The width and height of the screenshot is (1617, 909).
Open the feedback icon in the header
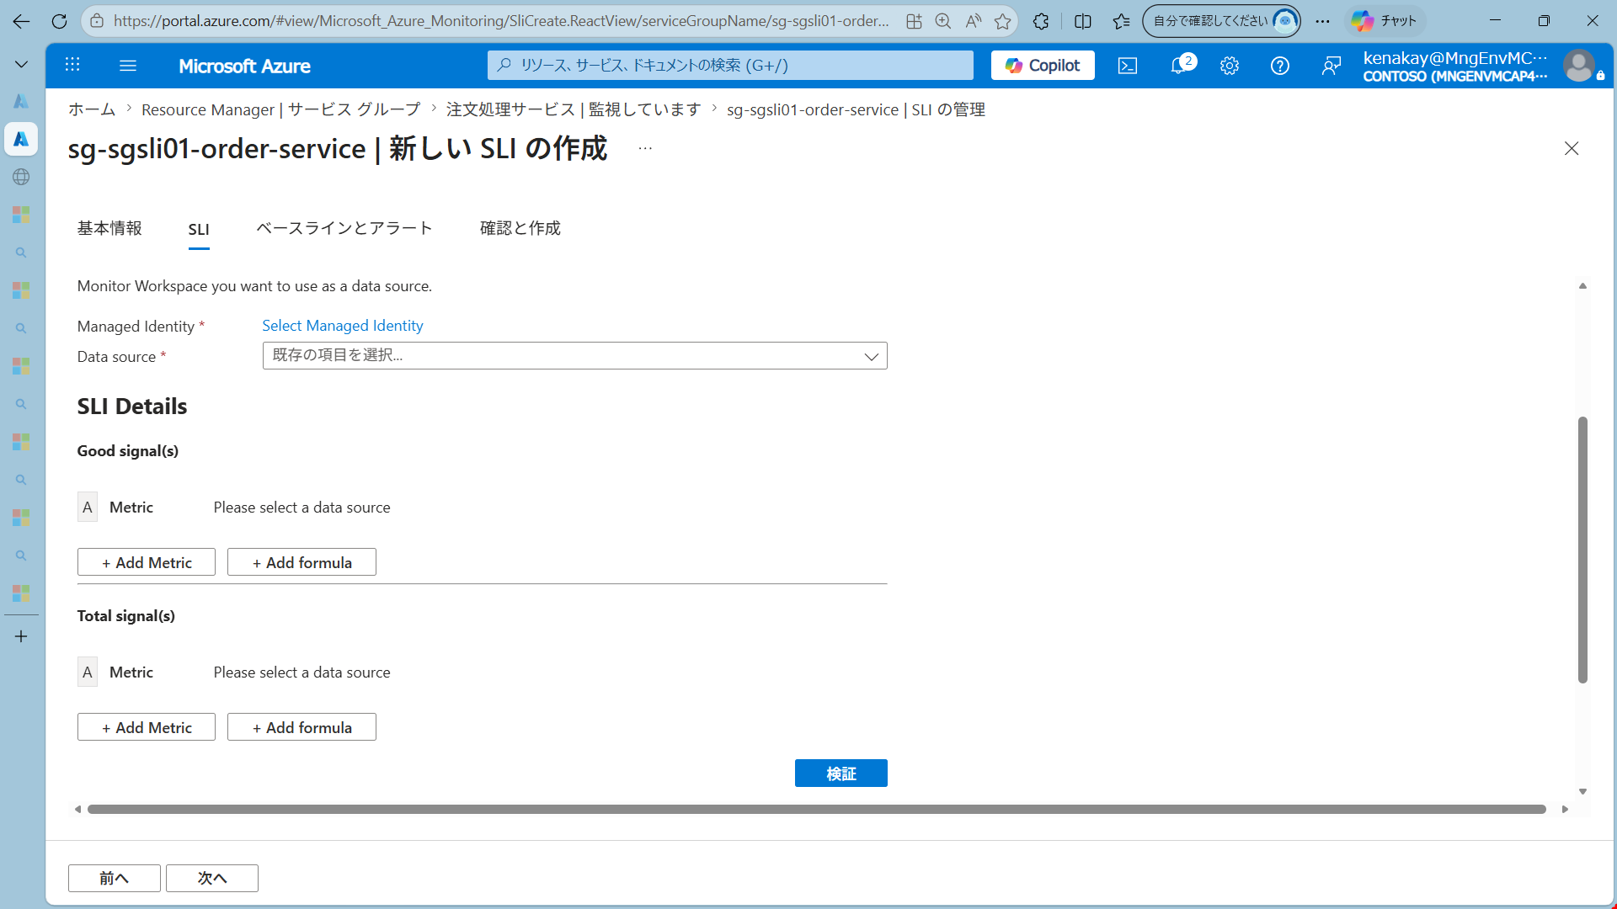[1331, 65]
